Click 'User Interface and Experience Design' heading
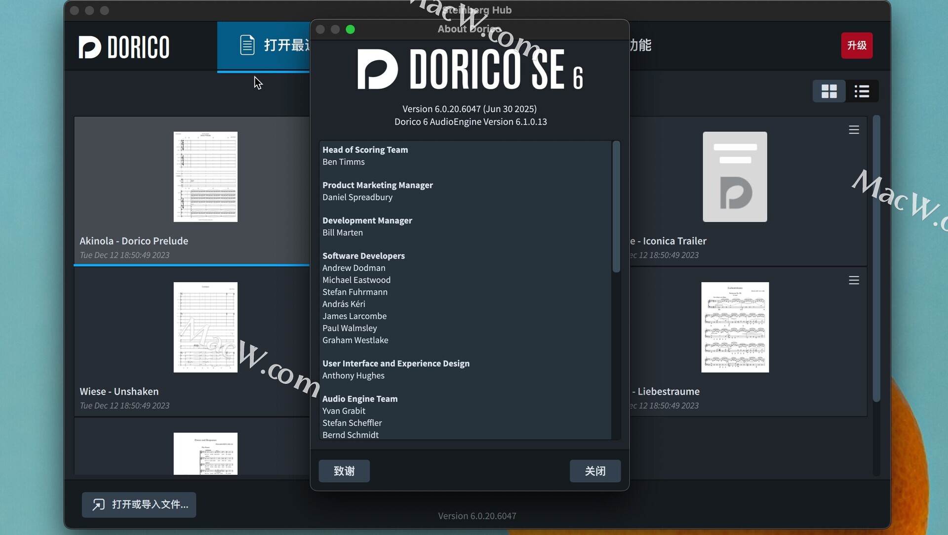 (x=396, y=364)
